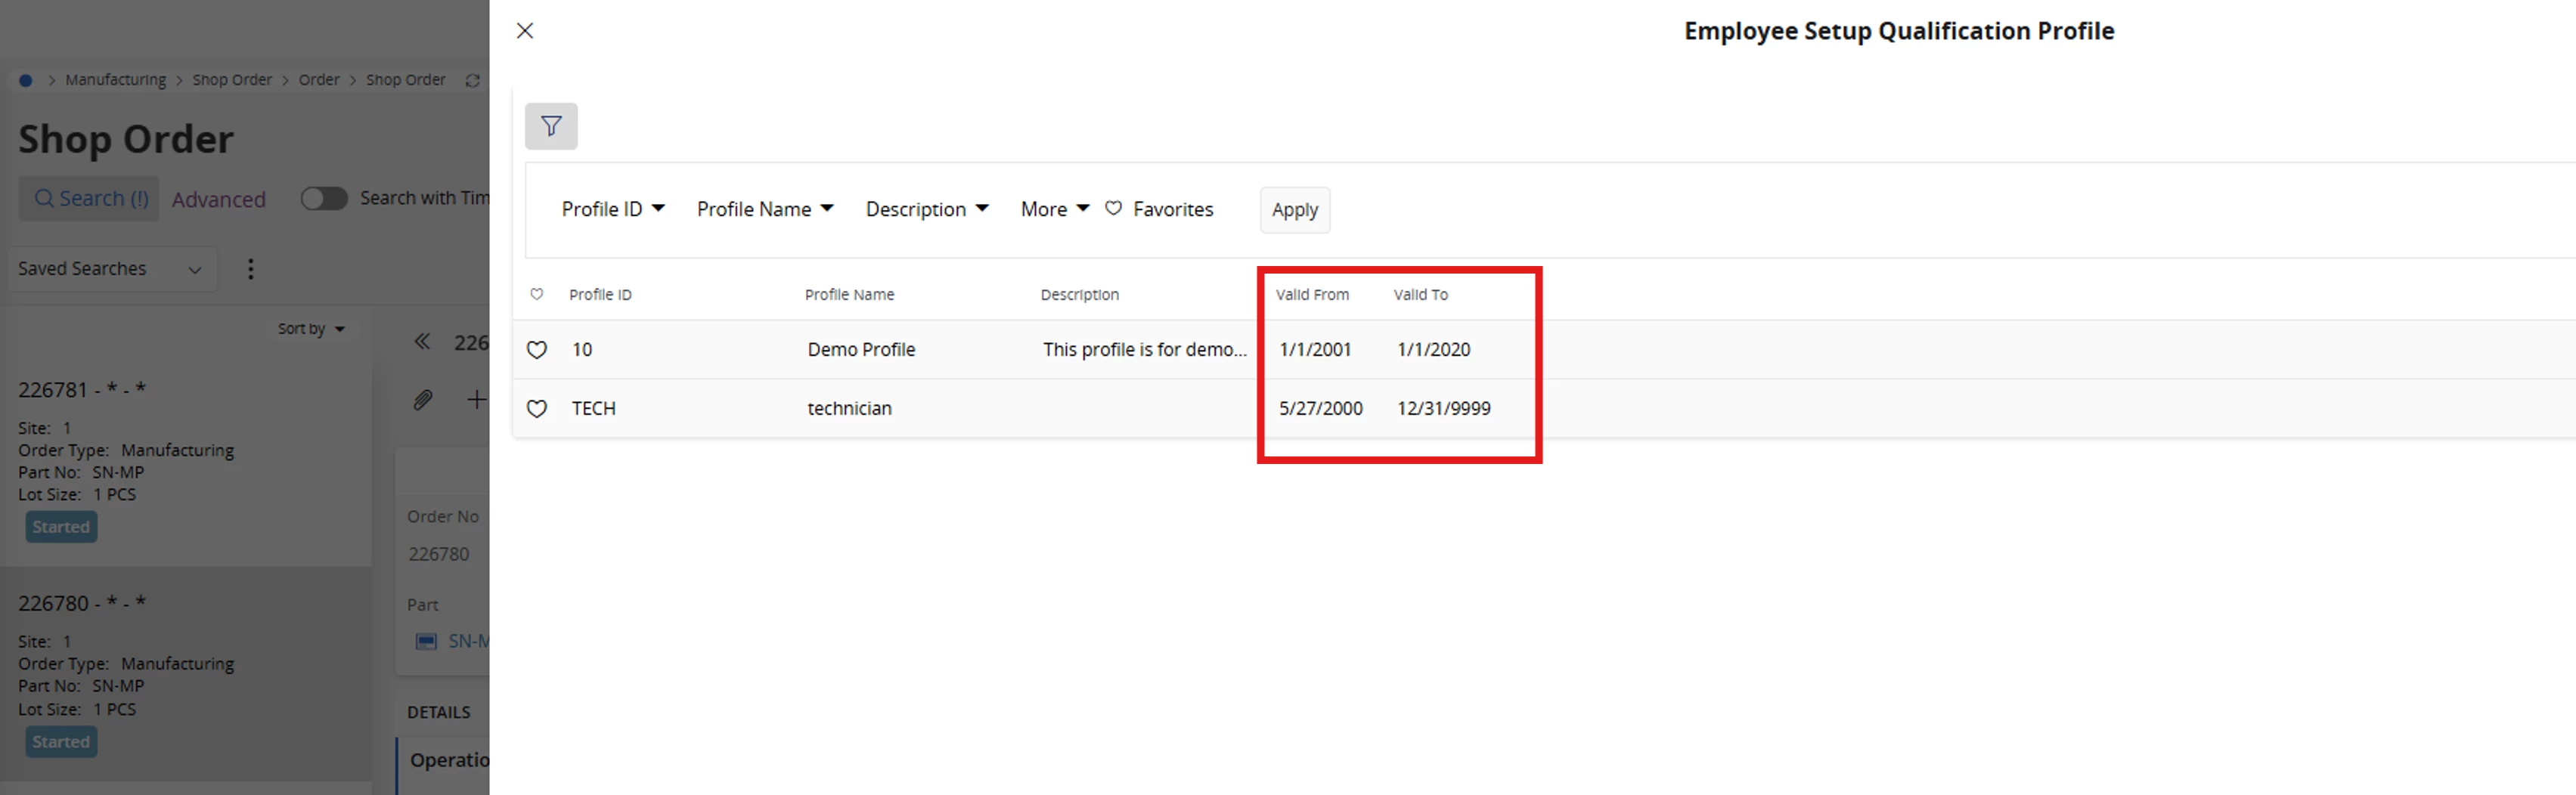This screenshot has height=795, width=2576.
Task: Open the Saved Searches dropdown
Action: 112,269
